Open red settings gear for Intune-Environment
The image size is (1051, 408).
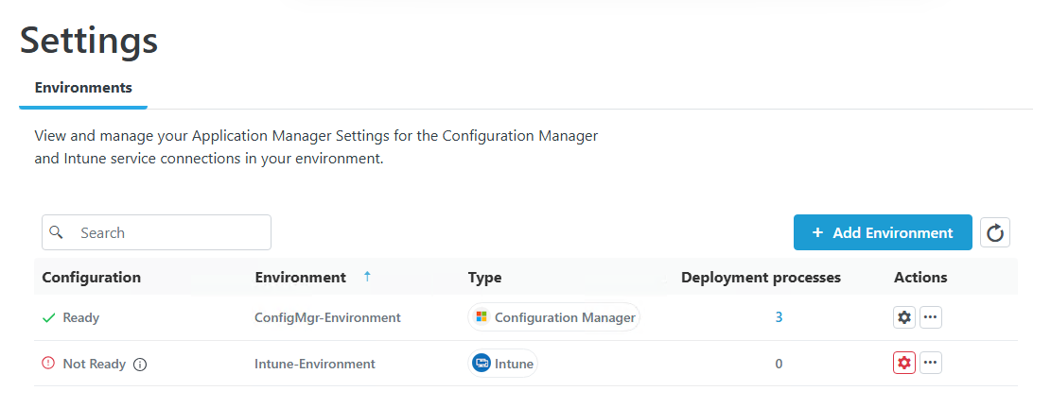click(904, 363)
